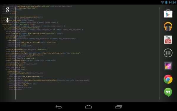Launch the Google Play Store app

click(x=168, y=13)
